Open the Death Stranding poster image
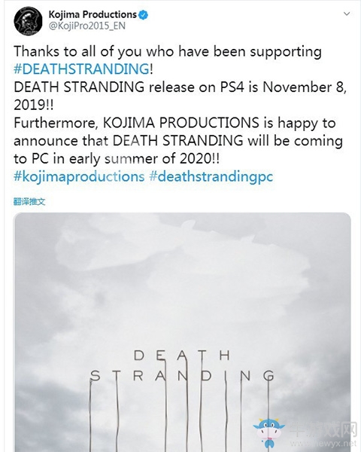The image size is (361, 452). pyautogui.click(x=182, y=332)
